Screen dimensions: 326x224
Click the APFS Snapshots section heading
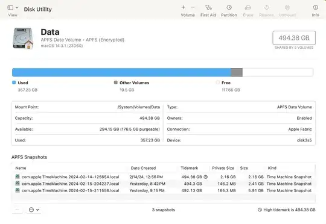pos(30,157)
